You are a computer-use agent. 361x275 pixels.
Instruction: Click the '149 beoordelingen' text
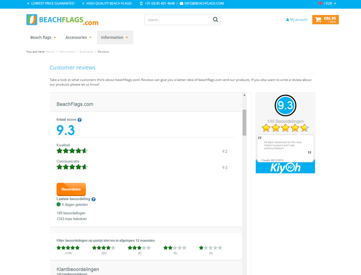[x=71, y=213]
